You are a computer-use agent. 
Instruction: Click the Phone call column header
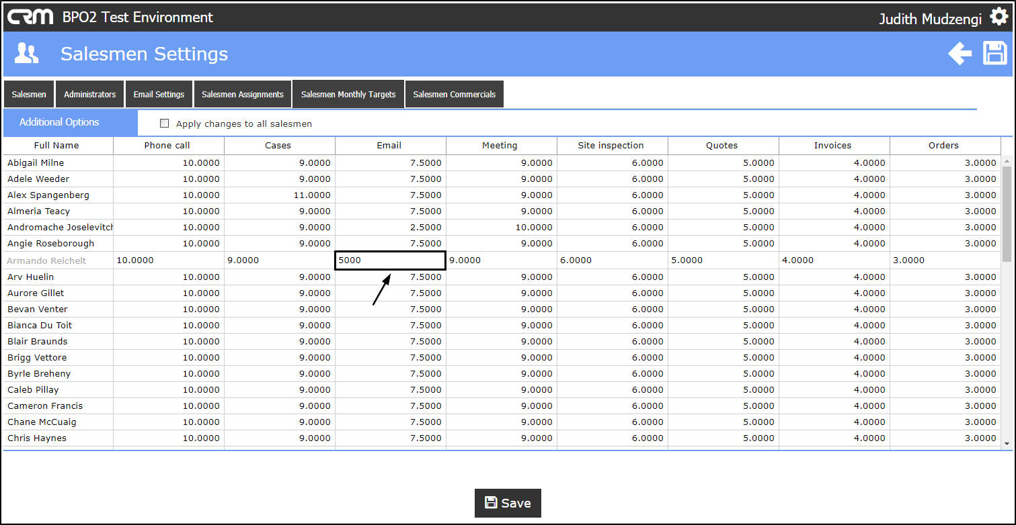167,146
